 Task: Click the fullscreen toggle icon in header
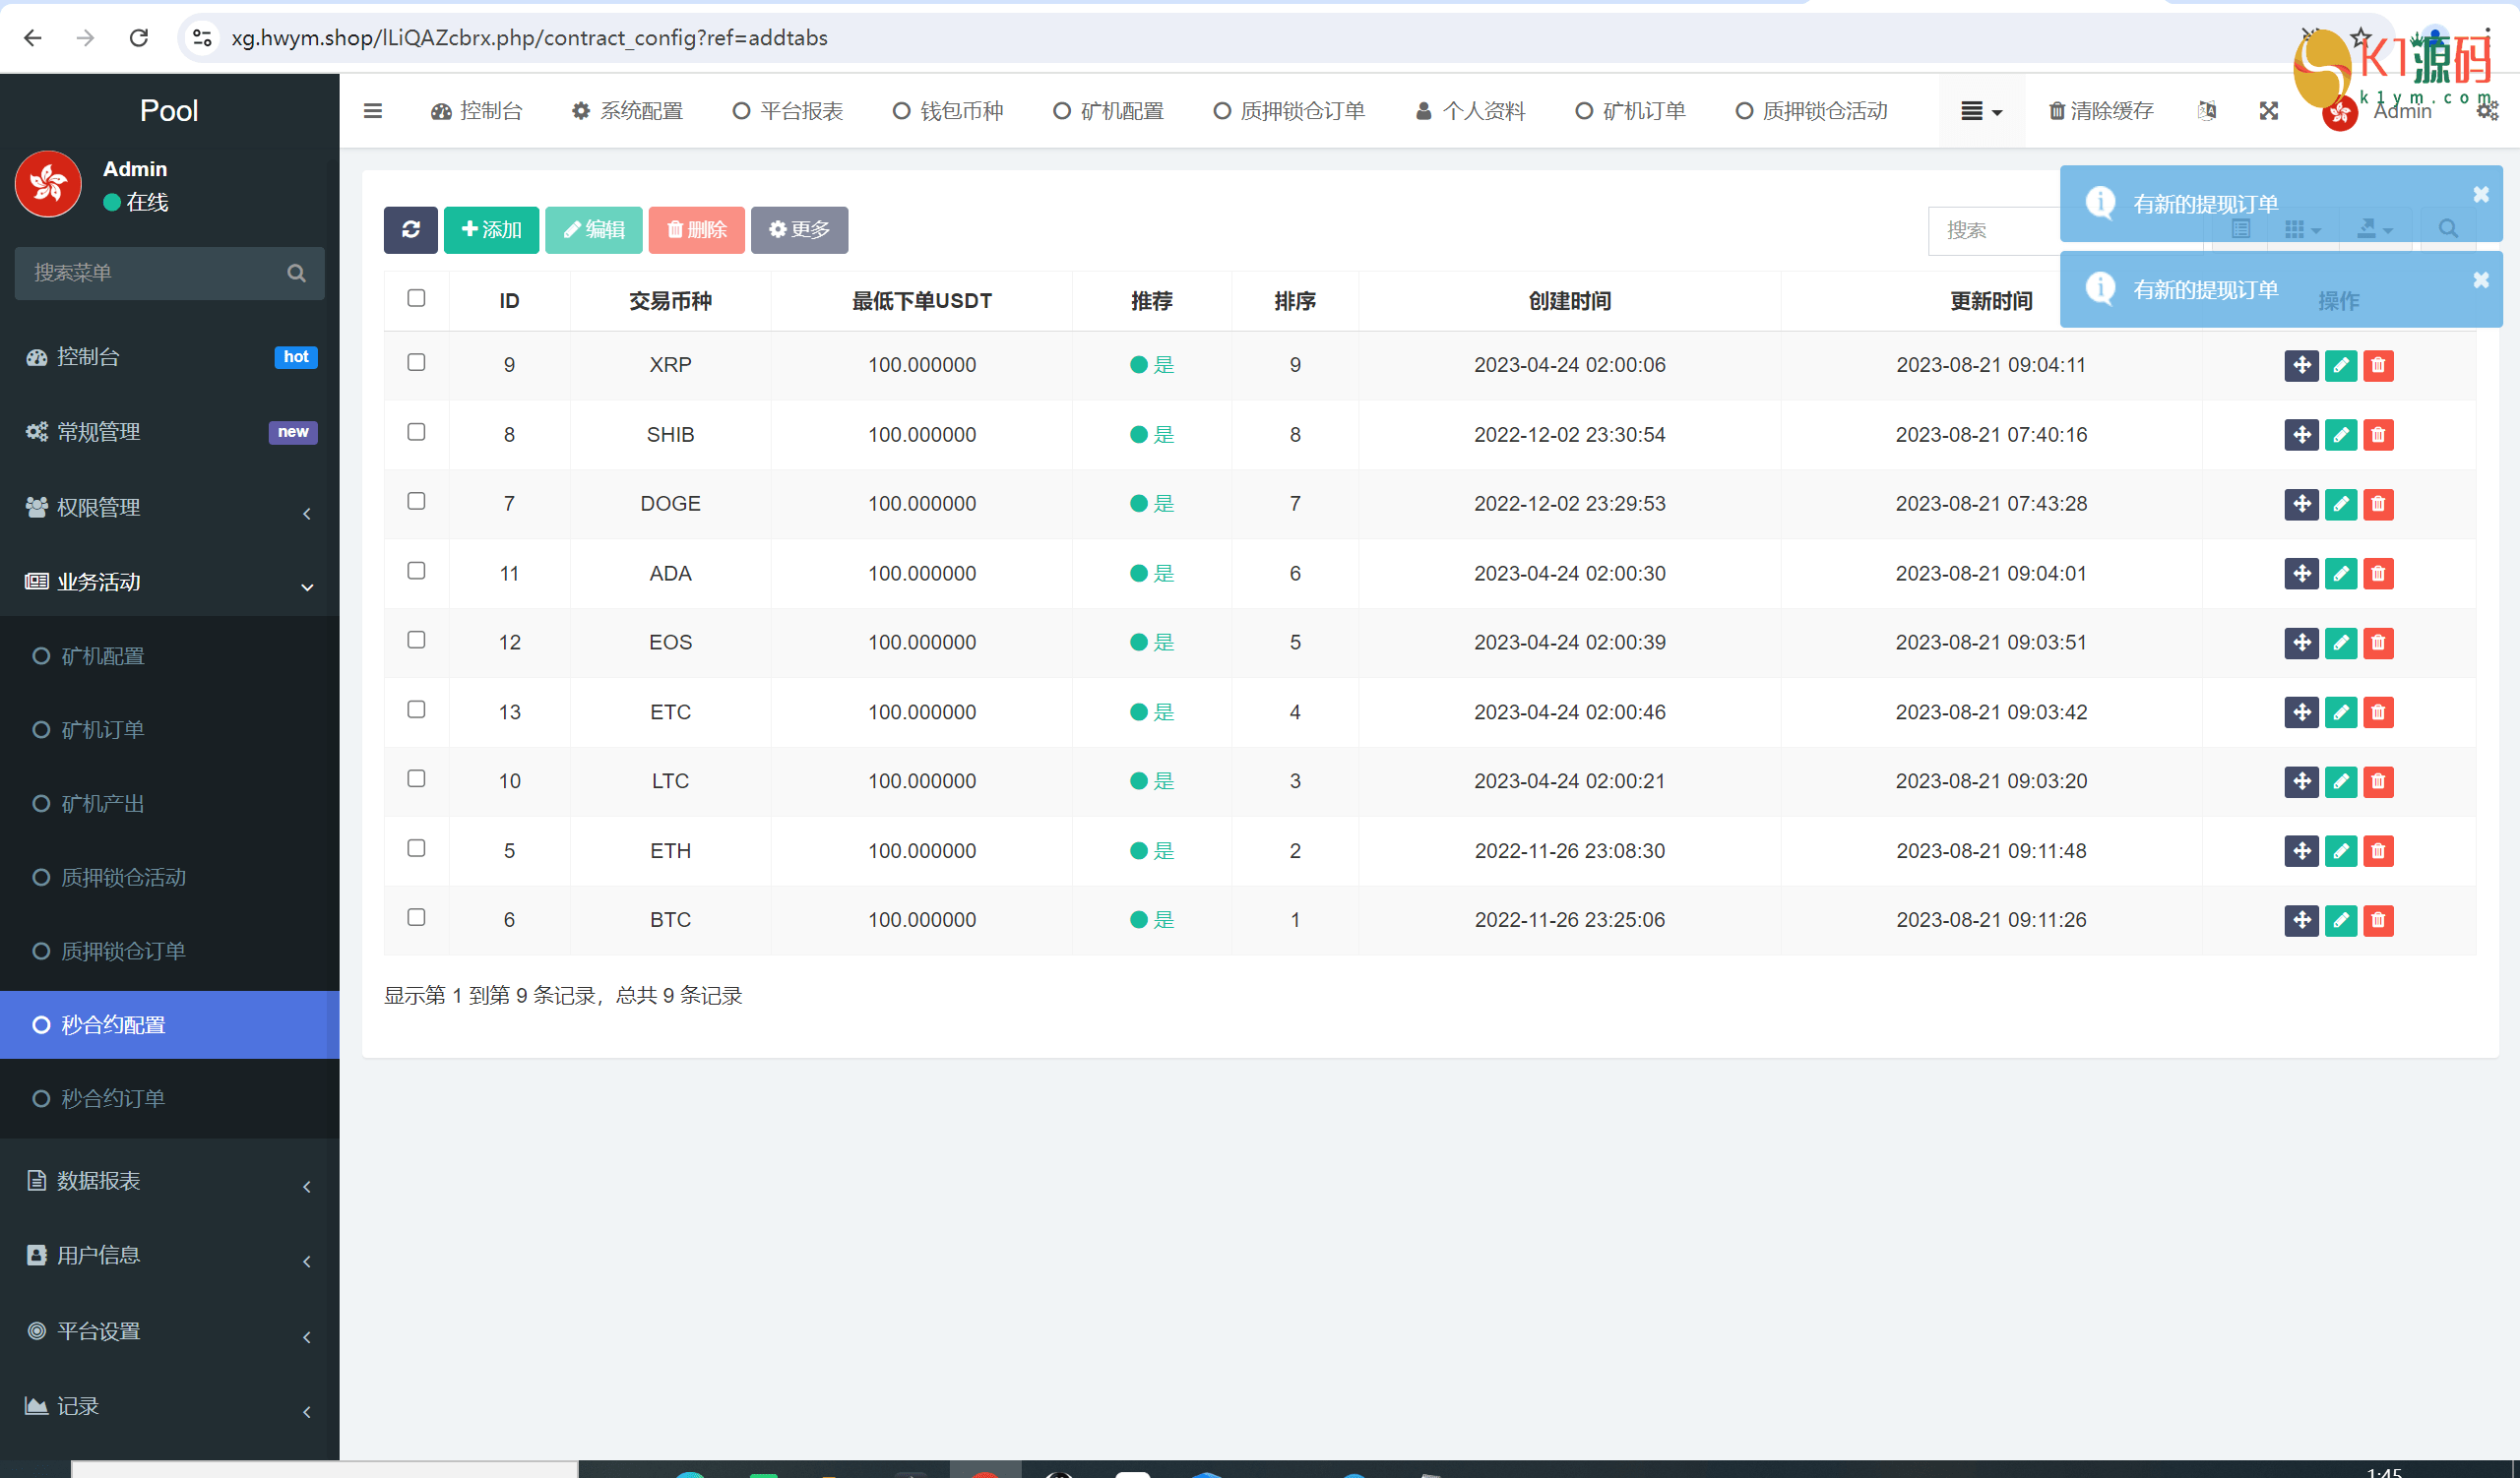click(2269, 111)
